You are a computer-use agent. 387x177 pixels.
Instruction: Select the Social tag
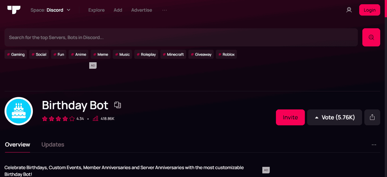click(x=39, y=54)
